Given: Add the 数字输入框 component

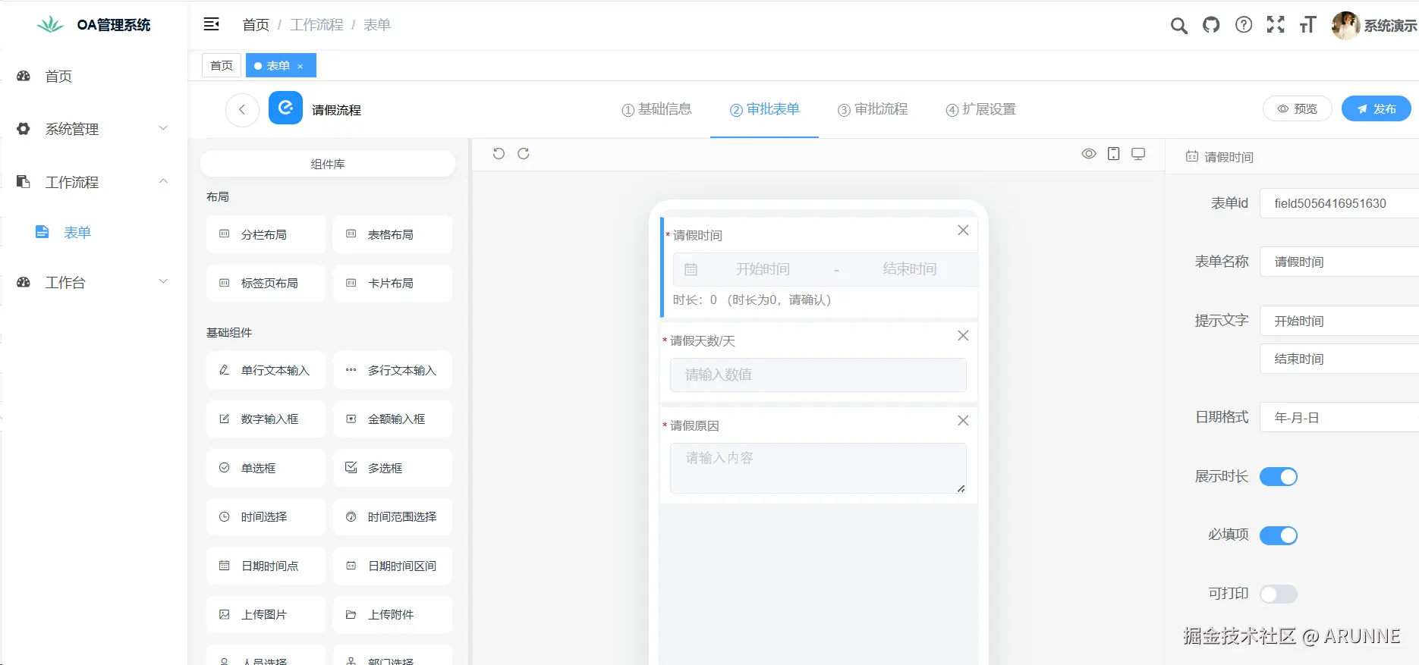Looking at the screenshot, I should pos(266,419).
